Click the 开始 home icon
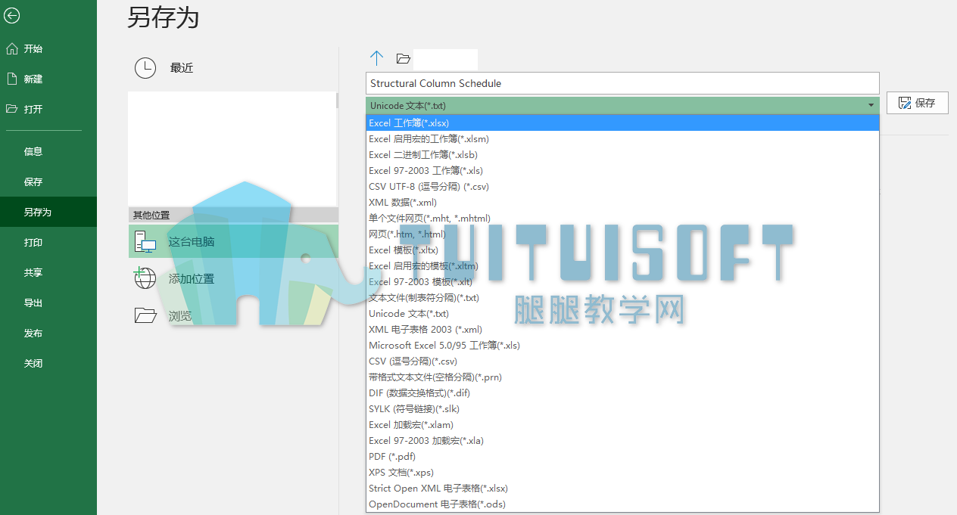This screenshot has width=957, height=515. (x=11, y=48)
